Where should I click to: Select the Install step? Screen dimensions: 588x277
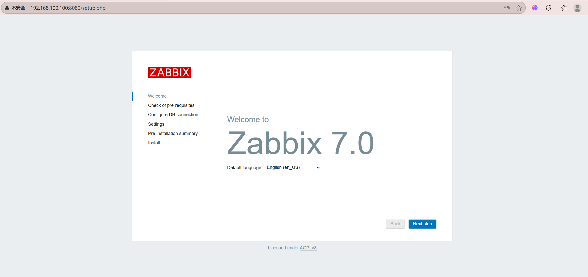point(154,143)
